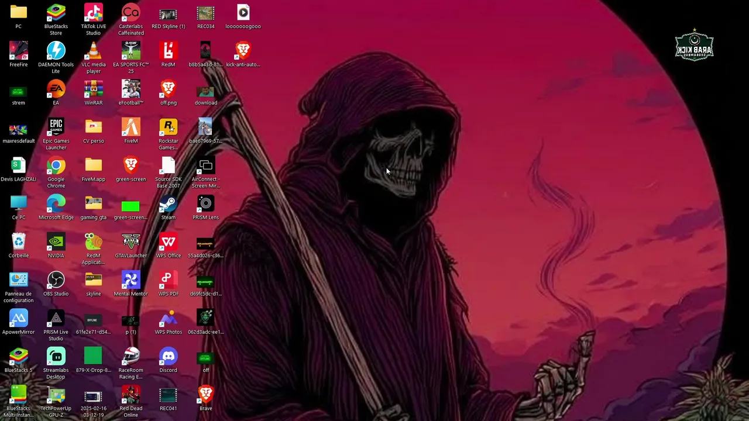
Task: Open Streamlabs Desktop icon
Action: (56, 357)
